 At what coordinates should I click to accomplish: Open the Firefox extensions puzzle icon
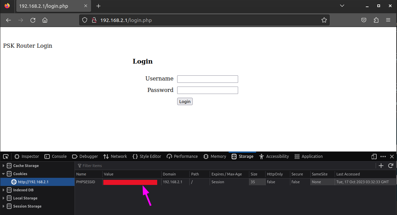tap(376, 20)
